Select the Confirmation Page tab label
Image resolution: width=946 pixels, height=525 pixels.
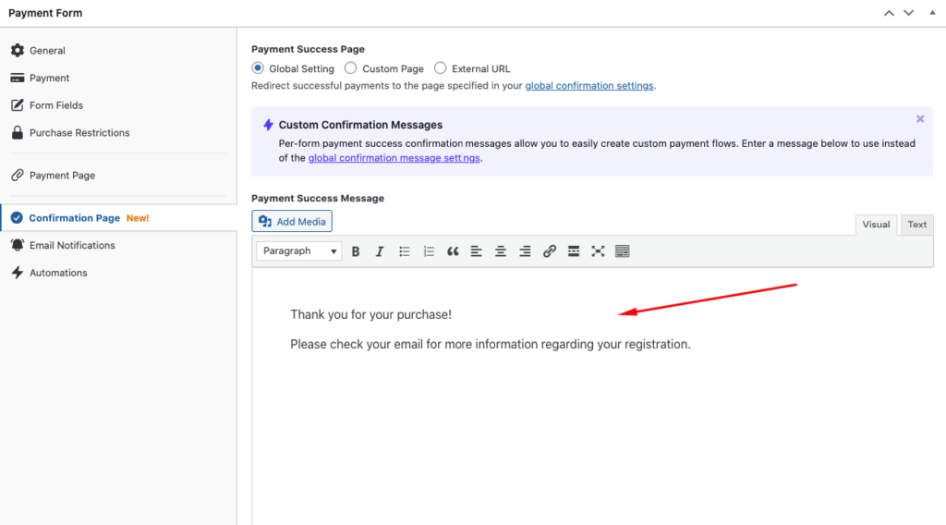point(74,218)
